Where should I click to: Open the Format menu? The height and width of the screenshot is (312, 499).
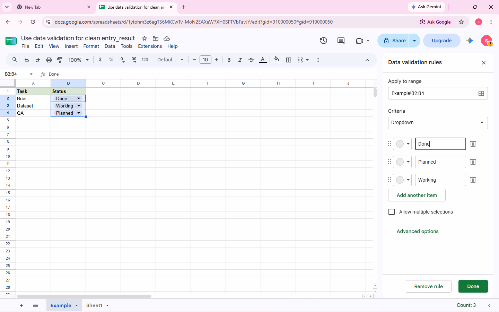click(91, 46)
